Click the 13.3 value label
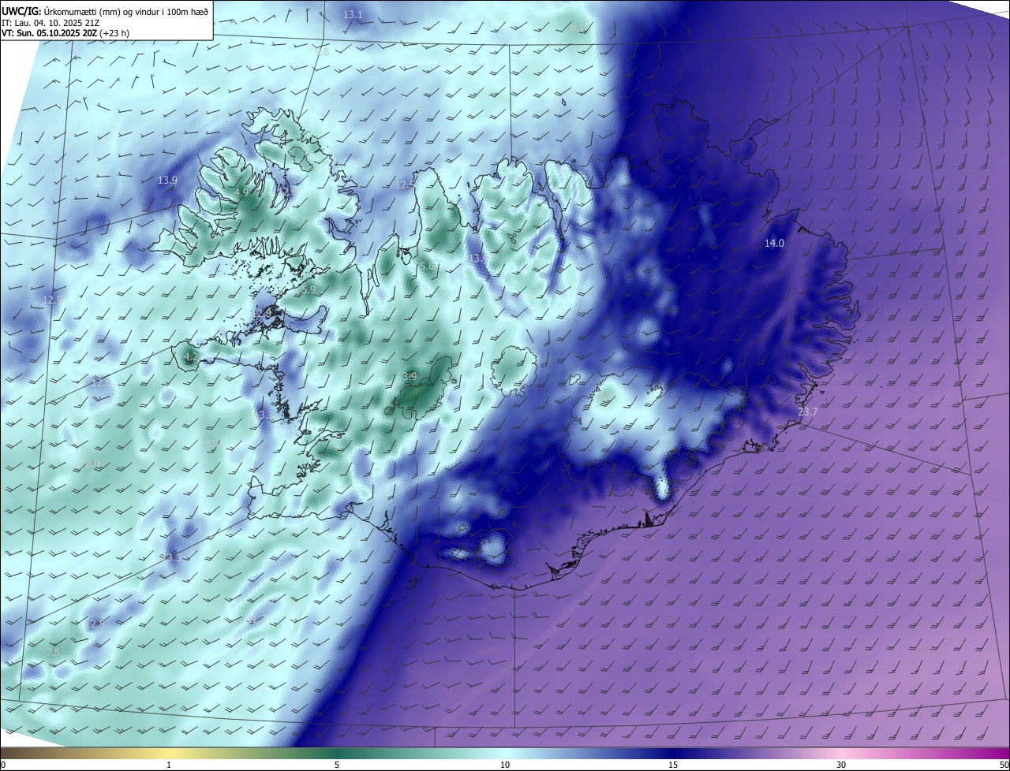This screenshot has width=1010, height=771. click(x=171, y=557)
